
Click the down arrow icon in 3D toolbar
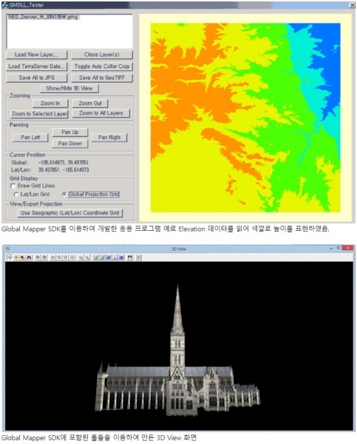click(72, 258)
